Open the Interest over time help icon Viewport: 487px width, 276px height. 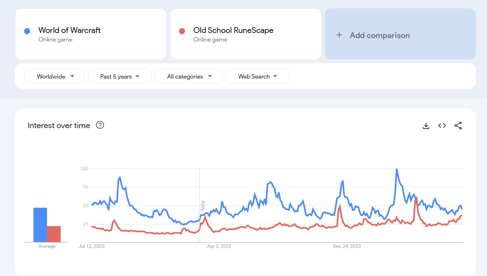click(100, 125)
